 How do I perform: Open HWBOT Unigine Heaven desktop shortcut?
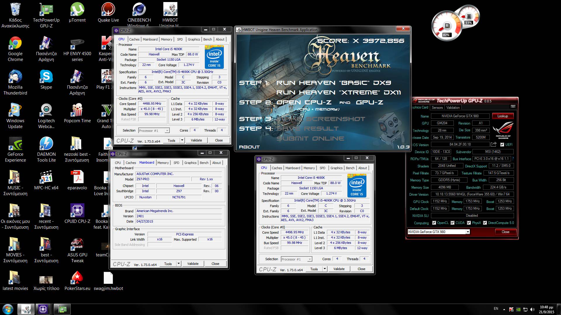click(x=170, y=14)
